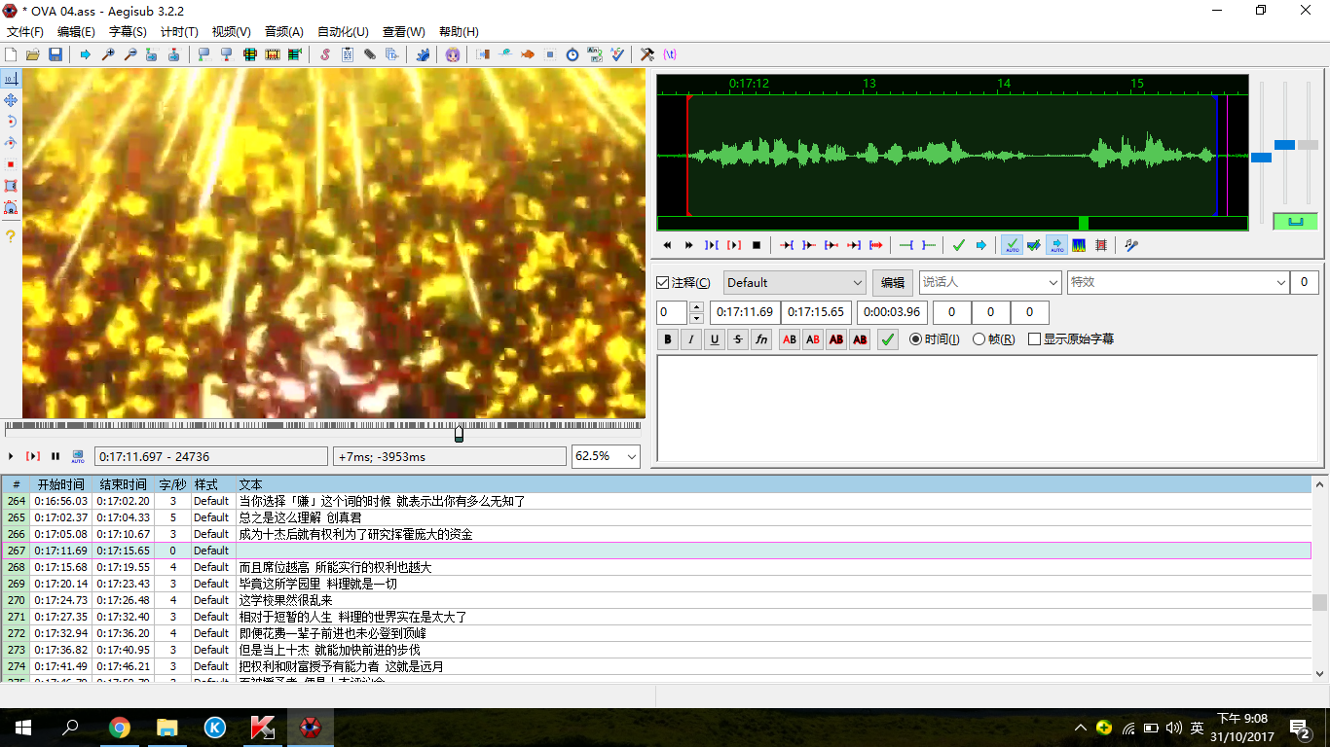Toggle spectrum analyzer display mode
Screen dimensions: 1330x747
click(x=1079, y=245)
